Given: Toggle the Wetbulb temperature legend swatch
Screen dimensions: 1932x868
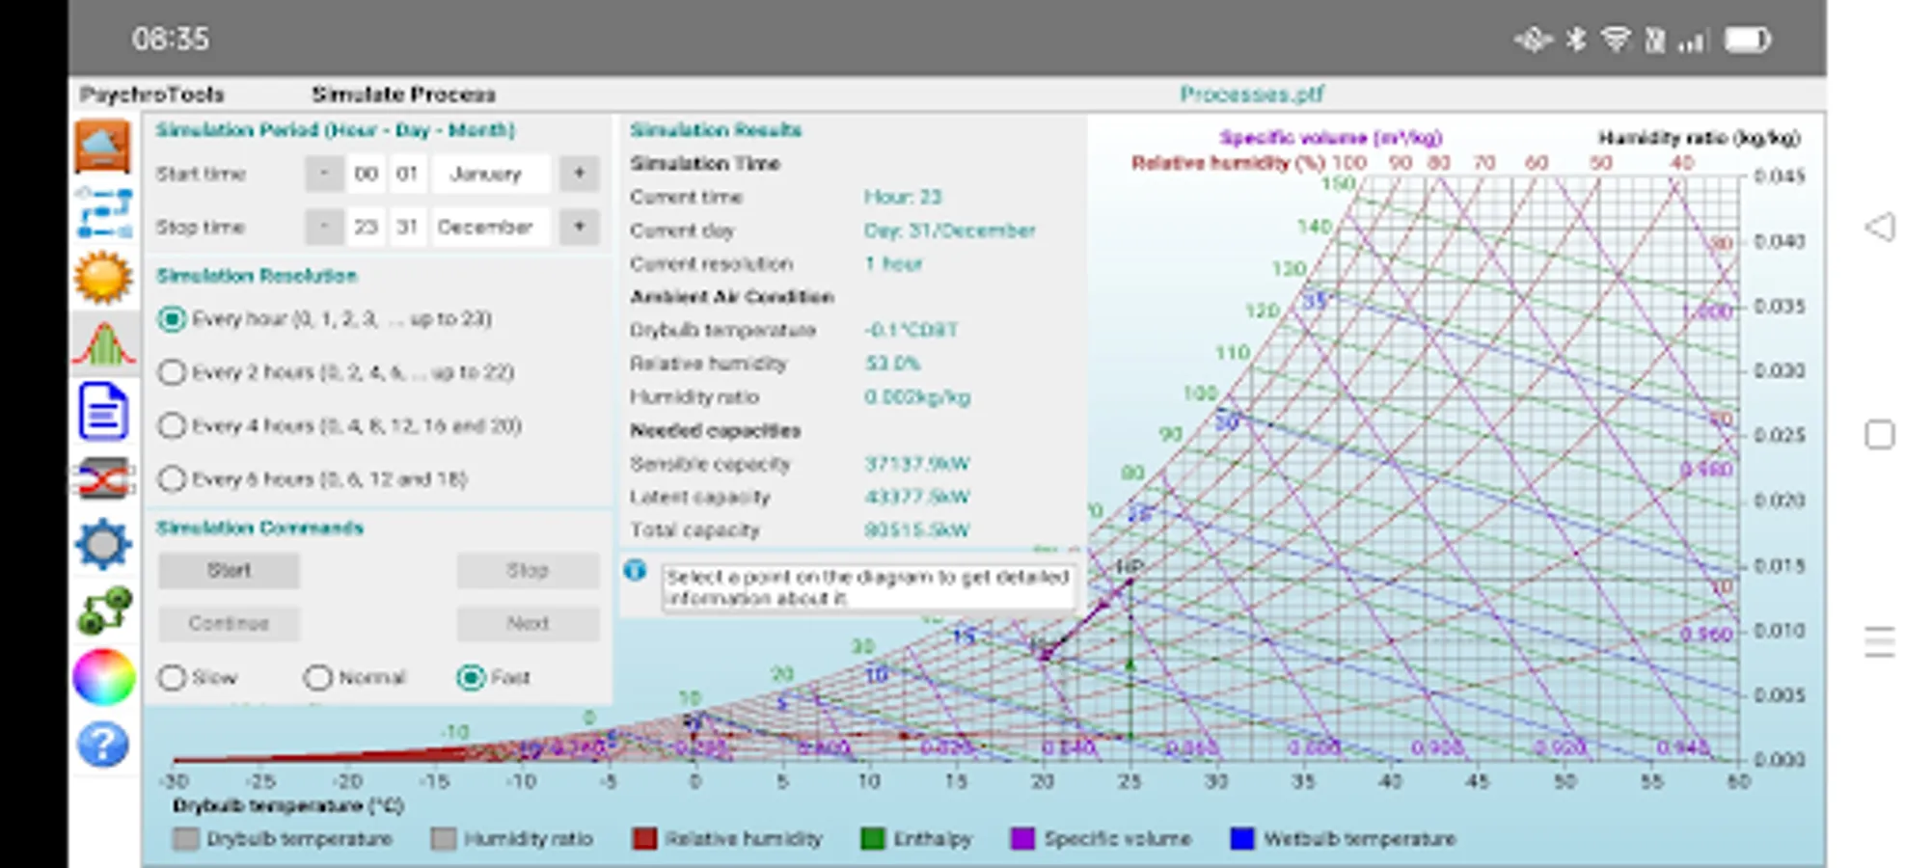Looking at the screenshot, I should tap(1242, 839).
